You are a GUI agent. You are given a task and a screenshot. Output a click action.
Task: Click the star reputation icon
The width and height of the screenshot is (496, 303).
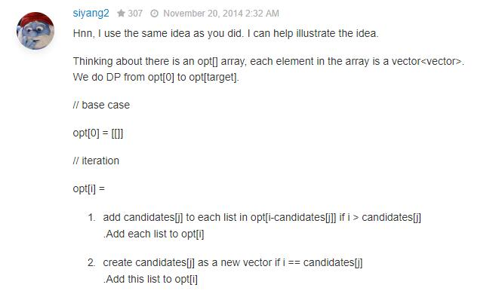tap(121, 14)
